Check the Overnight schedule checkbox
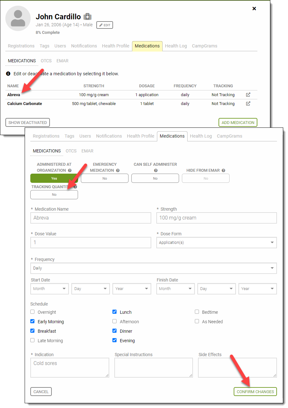This screenshot has width=288, height=408. point(33,312)
